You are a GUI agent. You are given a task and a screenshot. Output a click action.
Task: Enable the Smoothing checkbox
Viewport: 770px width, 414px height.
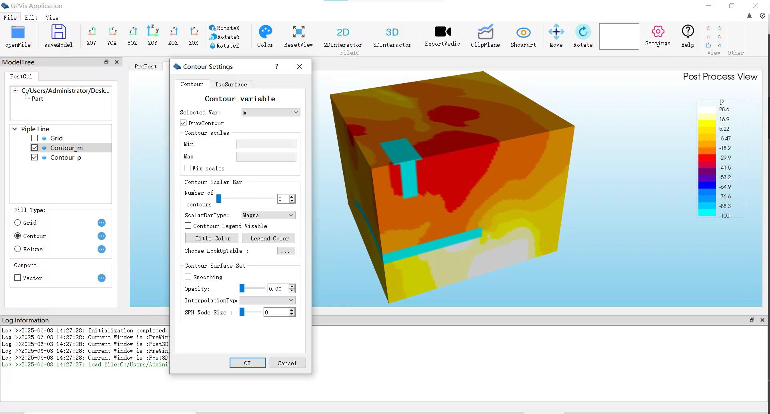pyautogui.click(x=188, y=277)
